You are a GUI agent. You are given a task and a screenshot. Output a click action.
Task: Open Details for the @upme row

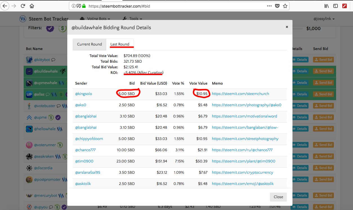pos(300,117)
